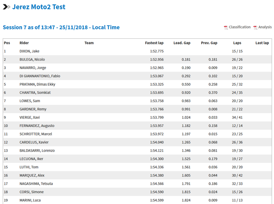274x204 pixels.
Task: Select rider DIXON, Jake row
Action: click(29, 51)
